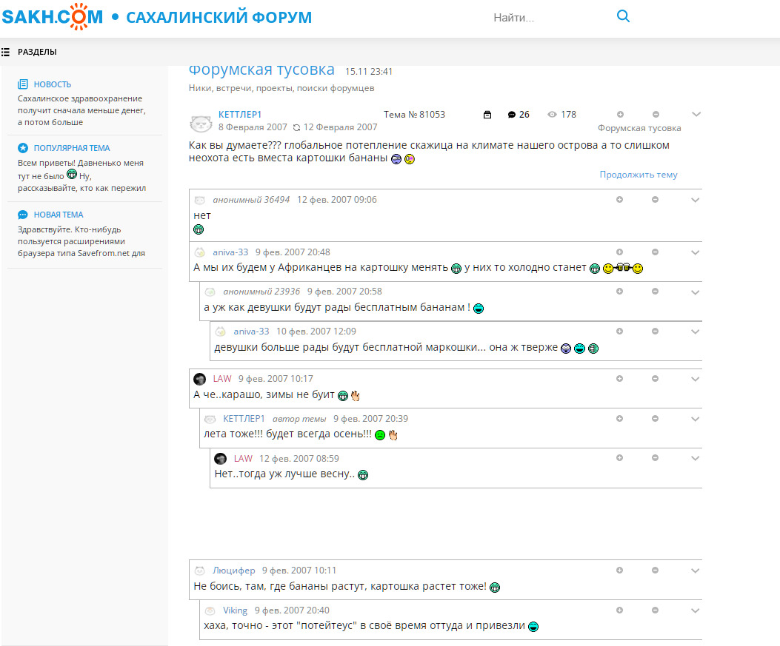Open КЕТТЛЕР1 profile on the 20:39 reply

click(x=244, y=418)
